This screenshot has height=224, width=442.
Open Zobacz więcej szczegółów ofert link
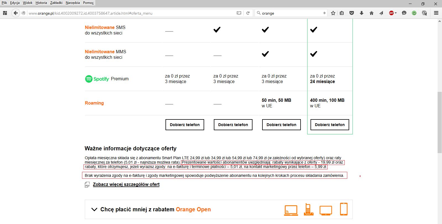(126, 184)
